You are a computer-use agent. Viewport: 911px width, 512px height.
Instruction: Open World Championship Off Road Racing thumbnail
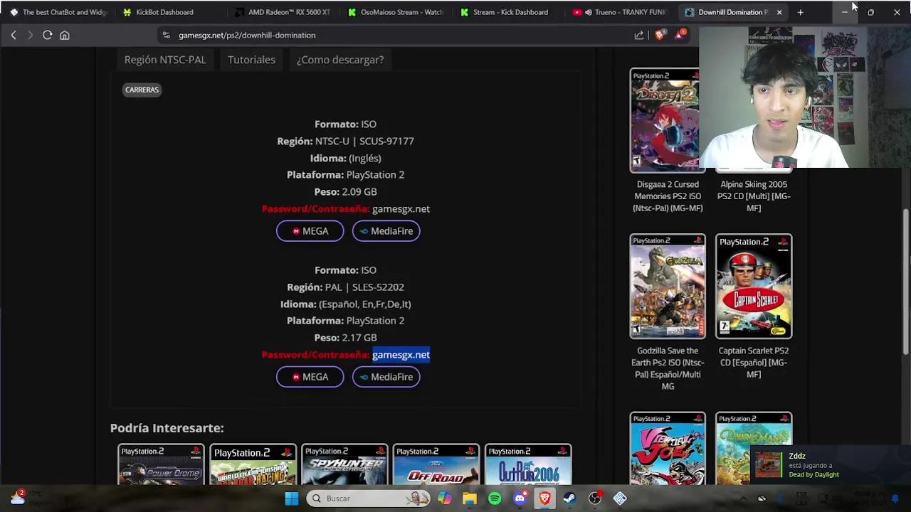[253, 465]
